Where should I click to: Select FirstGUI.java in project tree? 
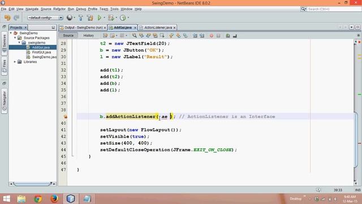pyautogui.click(x=41, y=52)
